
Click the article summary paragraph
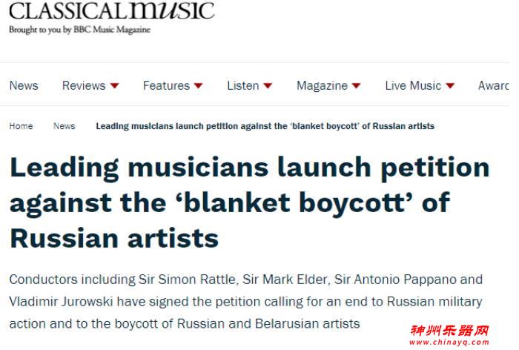pos(245,301)
